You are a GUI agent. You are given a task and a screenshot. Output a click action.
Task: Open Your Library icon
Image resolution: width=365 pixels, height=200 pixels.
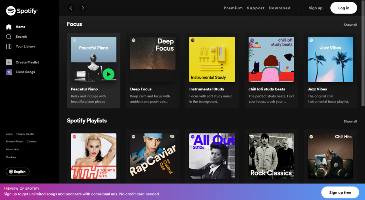tap(9, 46)
